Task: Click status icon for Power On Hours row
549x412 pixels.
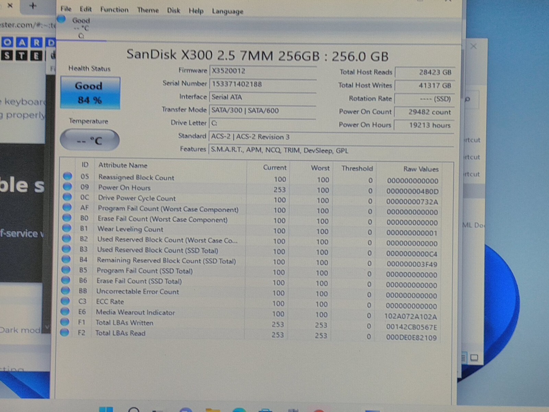Action: click(x=67, y=186)
